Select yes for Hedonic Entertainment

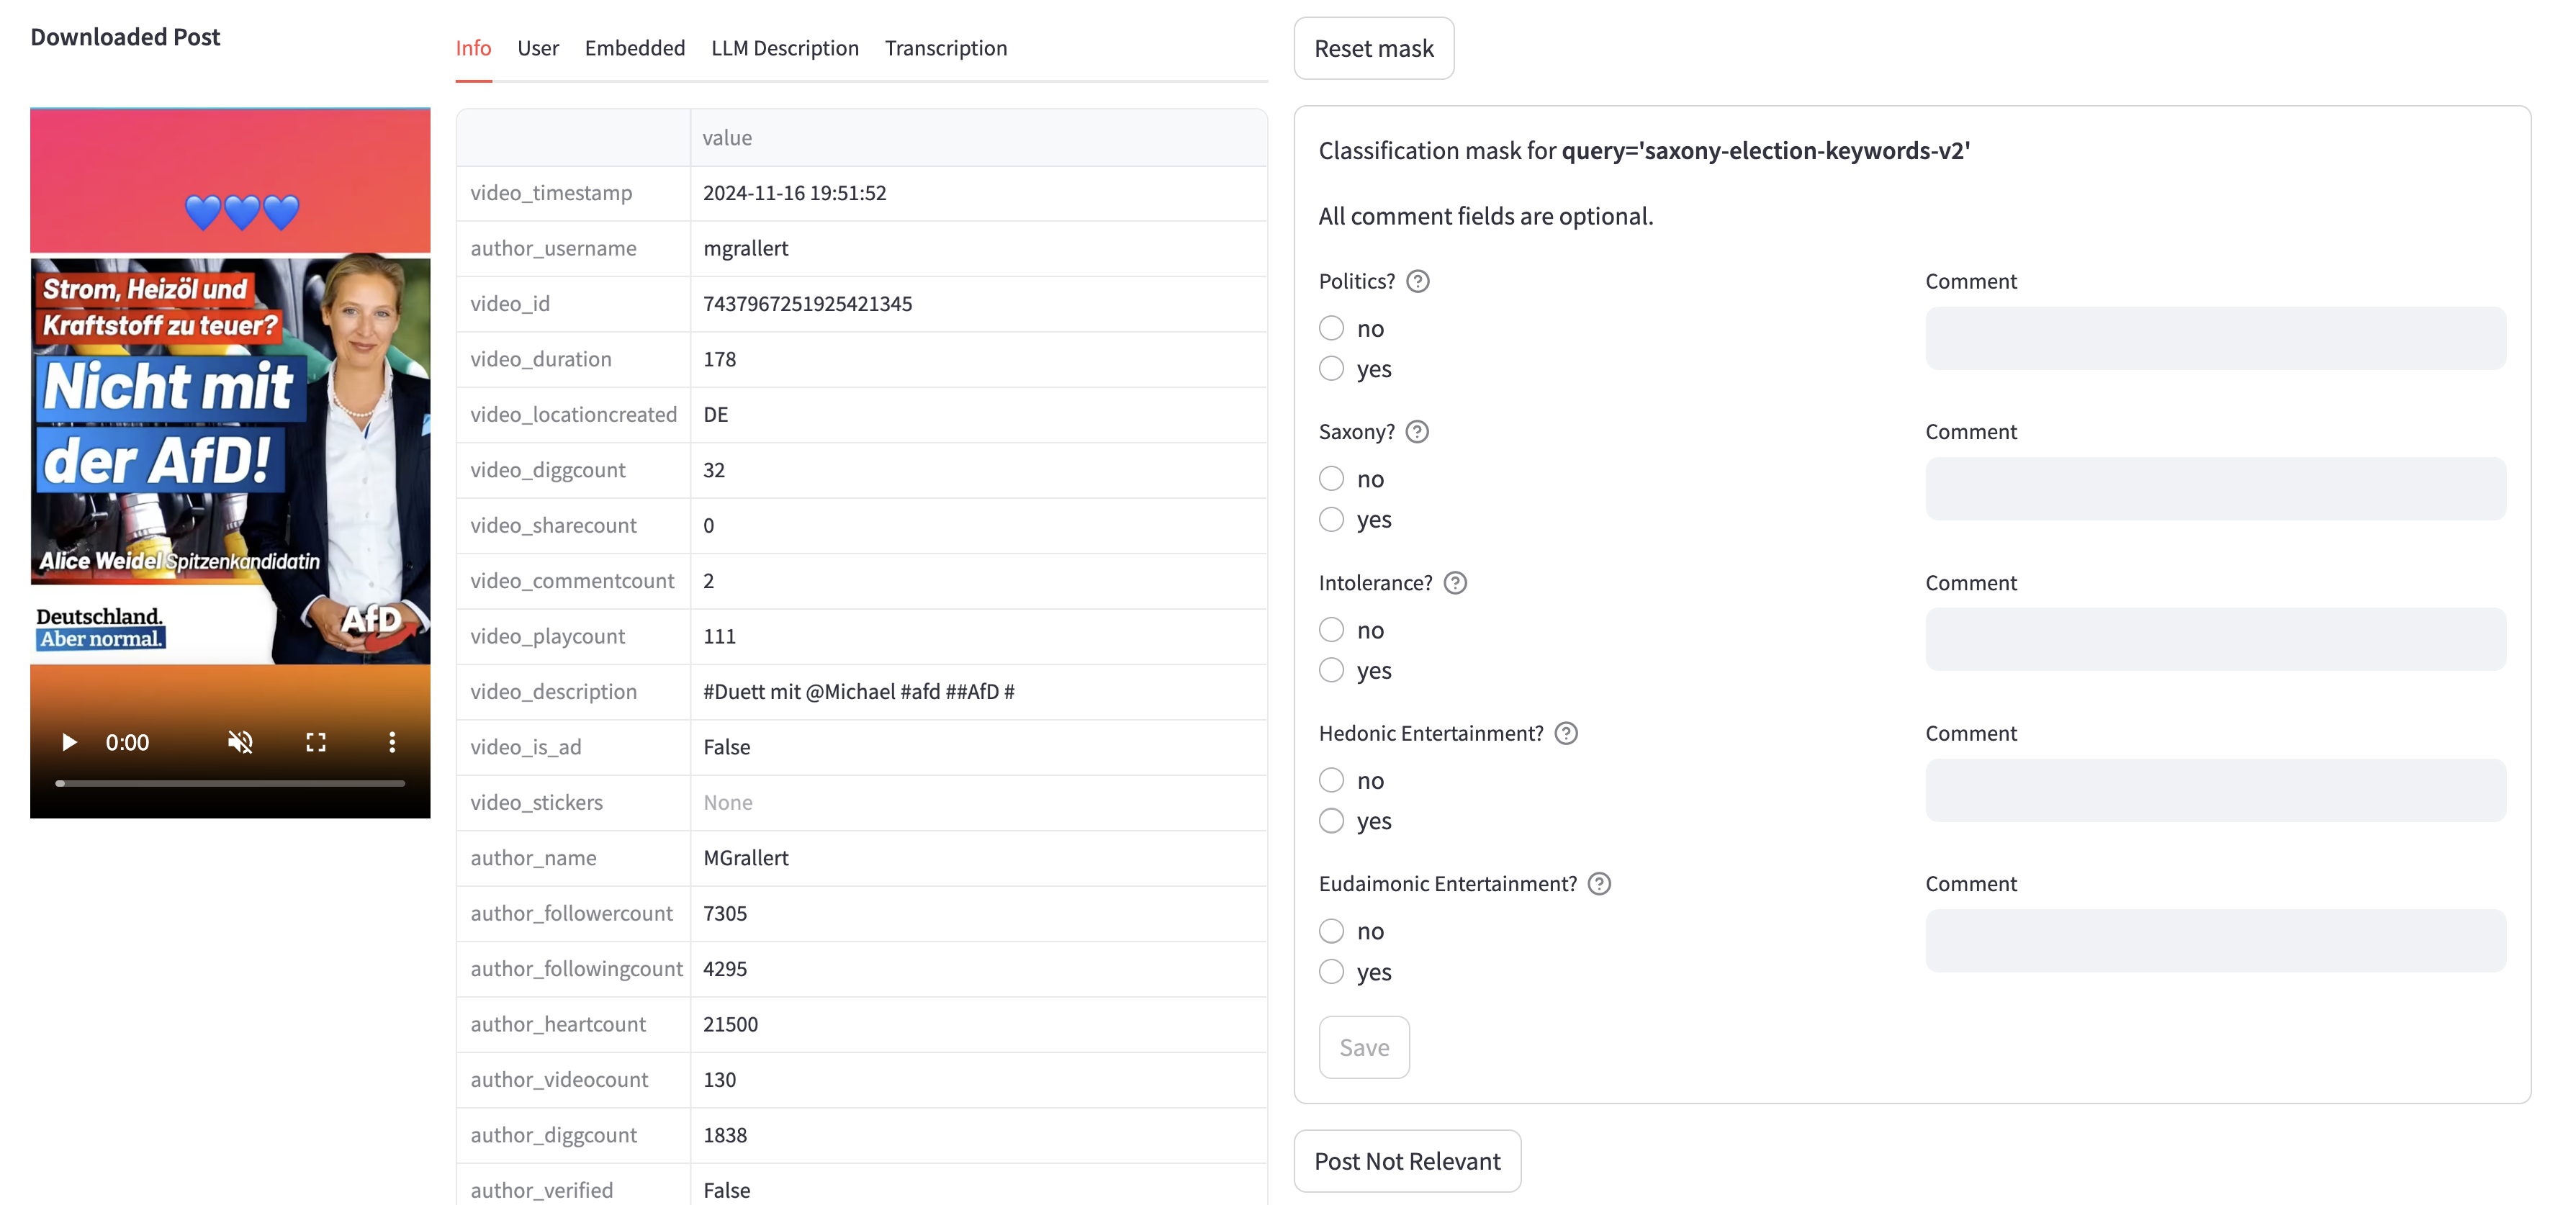pos(1331,821)
